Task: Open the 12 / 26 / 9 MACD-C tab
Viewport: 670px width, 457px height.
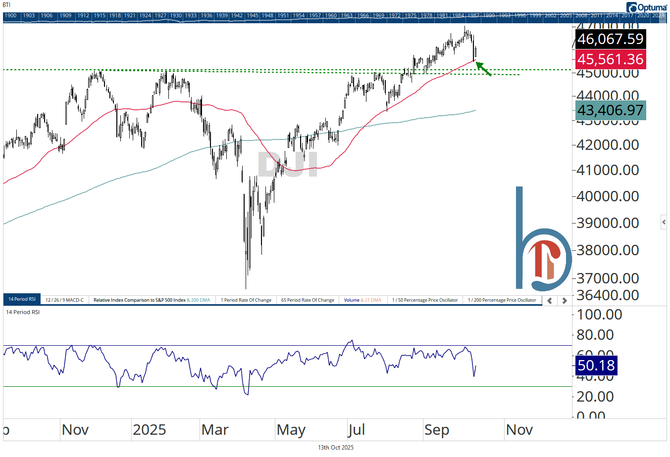Action: coord(64,300)
